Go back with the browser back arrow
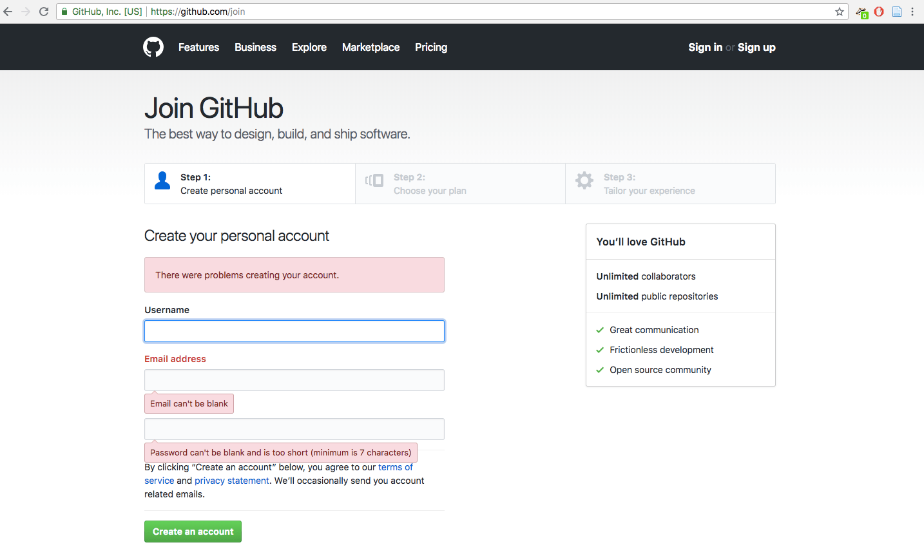 [8, 12]
